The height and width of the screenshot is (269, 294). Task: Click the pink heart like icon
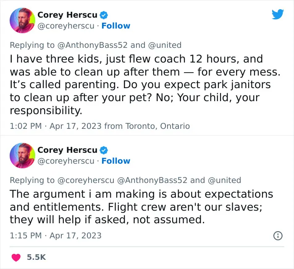(16, 257)
